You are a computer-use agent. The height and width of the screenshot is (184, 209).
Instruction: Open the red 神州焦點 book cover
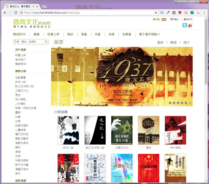pos(175,130)
